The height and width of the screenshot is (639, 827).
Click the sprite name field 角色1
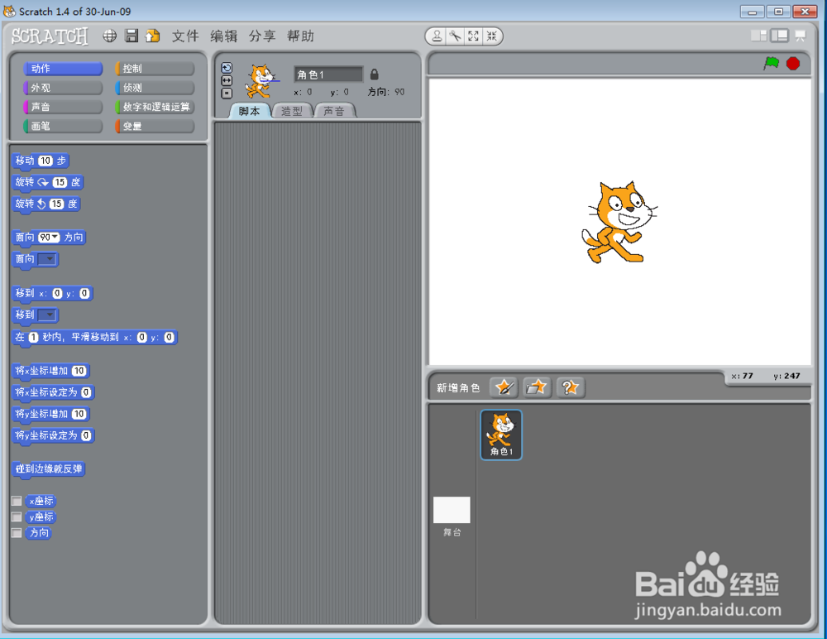pos(328,74)
